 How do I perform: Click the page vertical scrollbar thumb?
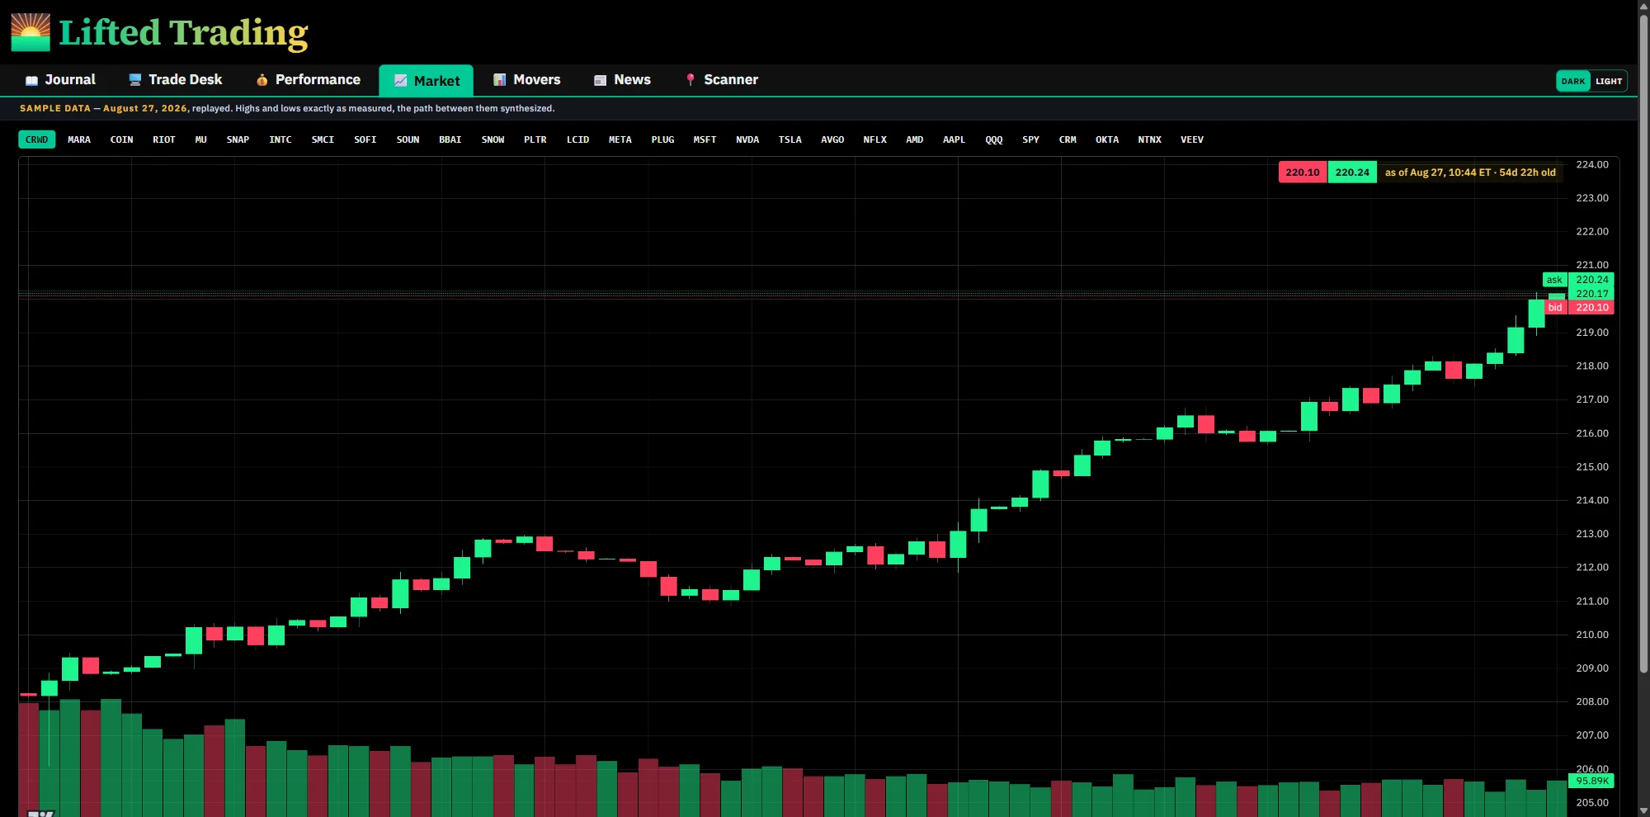click(1643, 342)
